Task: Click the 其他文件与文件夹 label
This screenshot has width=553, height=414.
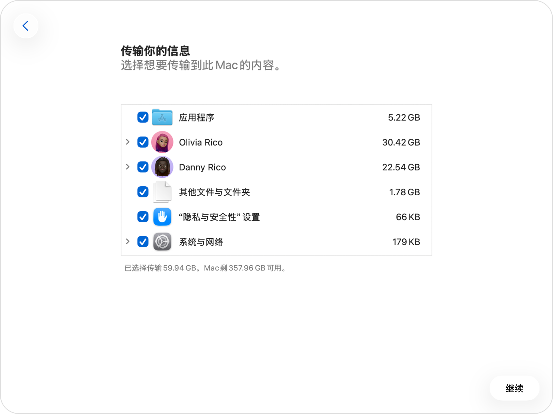Action: [x=214, y=192]
